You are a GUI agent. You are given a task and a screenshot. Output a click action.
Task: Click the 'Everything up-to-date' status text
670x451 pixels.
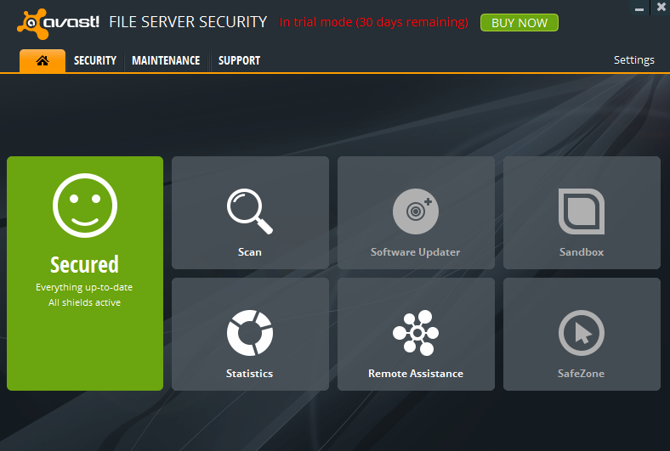[x=84, y=287]
